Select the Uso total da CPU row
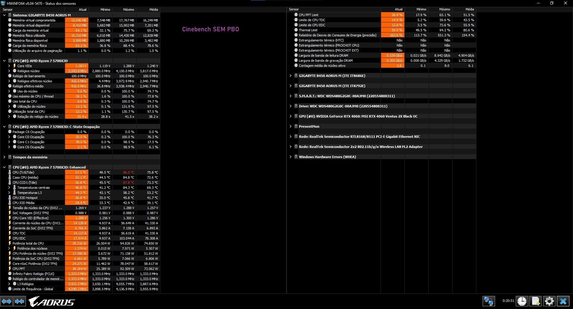 tap(80, 101)
